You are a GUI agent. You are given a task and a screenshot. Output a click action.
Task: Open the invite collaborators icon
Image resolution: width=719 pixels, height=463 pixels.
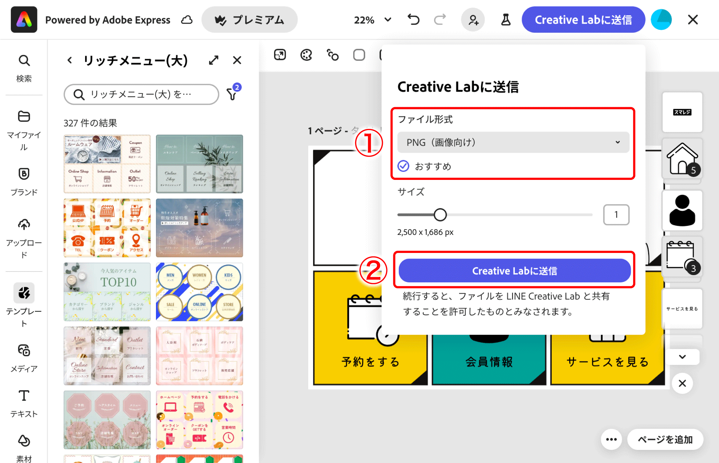[x=473, y=20]
